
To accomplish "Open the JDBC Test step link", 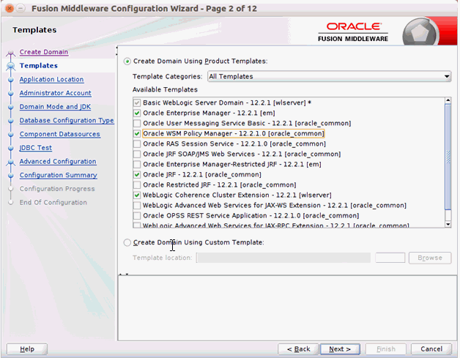I will (x=36, y=148).
